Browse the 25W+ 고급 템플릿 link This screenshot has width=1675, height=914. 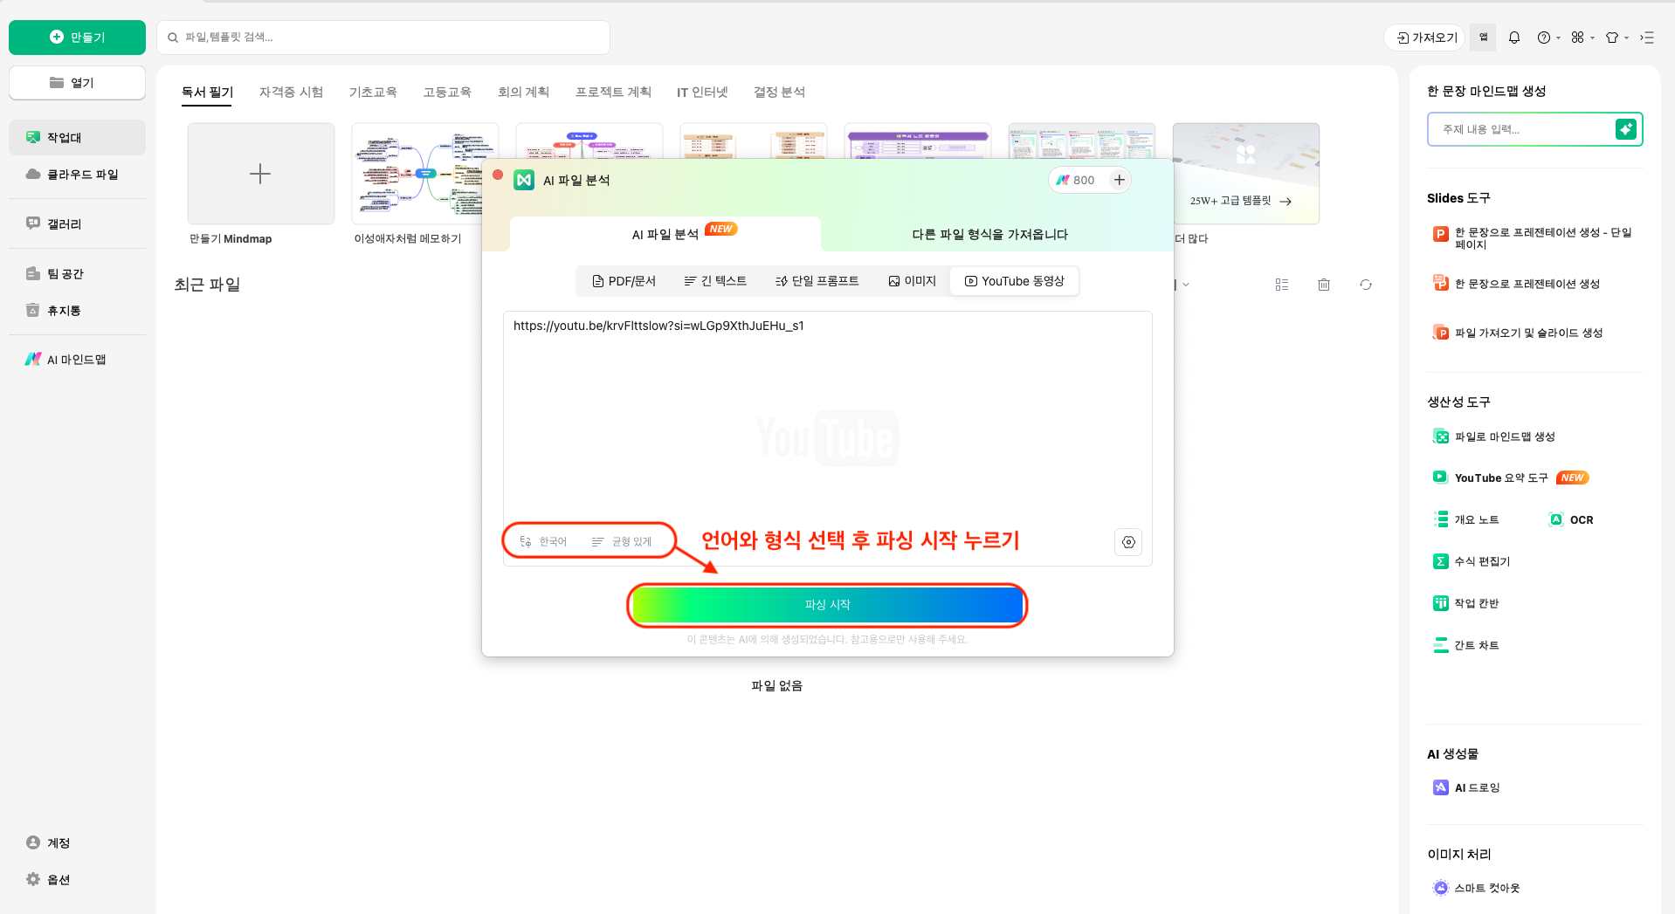click(x=1237, y=201)
